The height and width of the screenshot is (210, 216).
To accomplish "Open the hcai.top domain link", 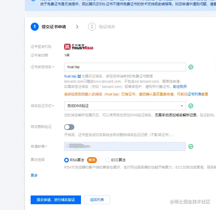I will (70, 76).
